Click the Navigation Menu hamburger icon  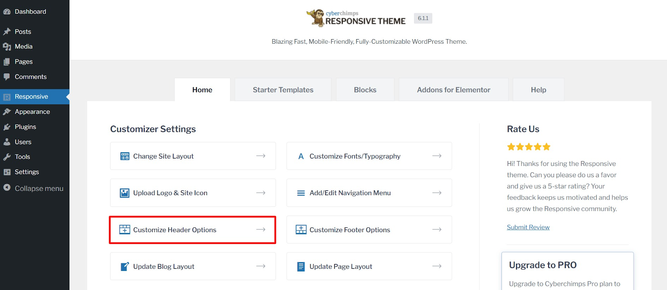click(301, 193)
